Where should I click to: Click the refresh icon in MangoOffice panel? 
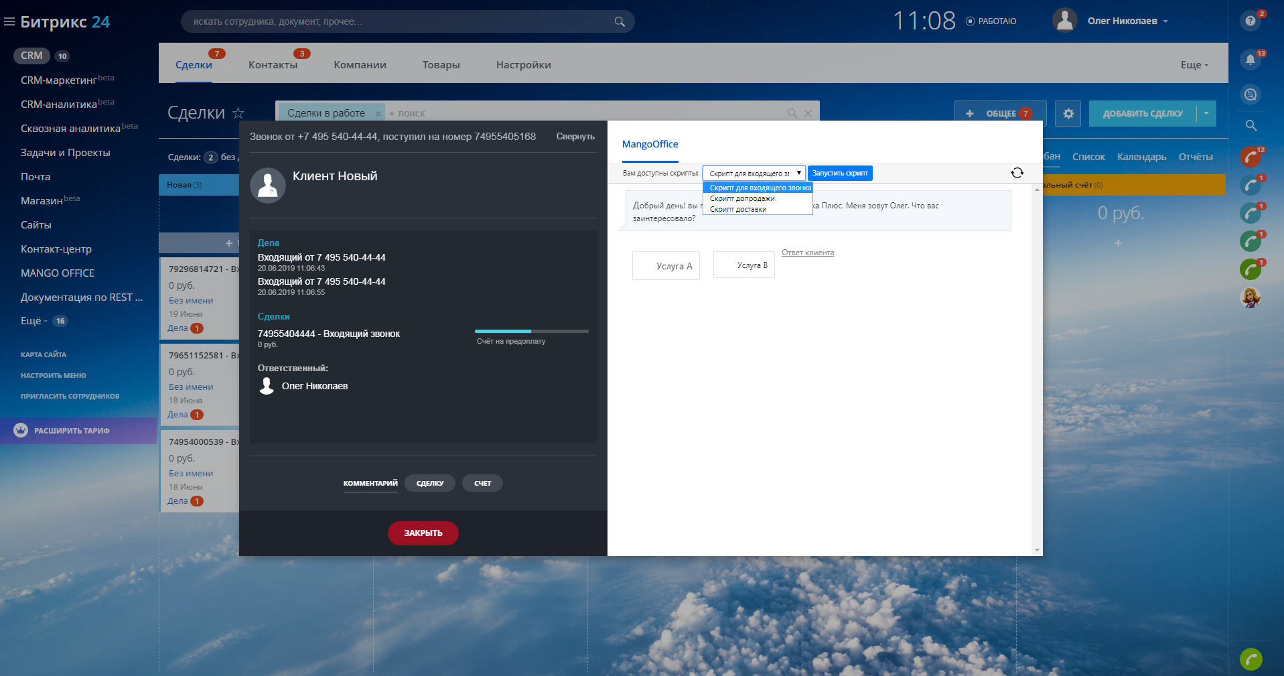pyautogui.click(x=1017, y=173)
